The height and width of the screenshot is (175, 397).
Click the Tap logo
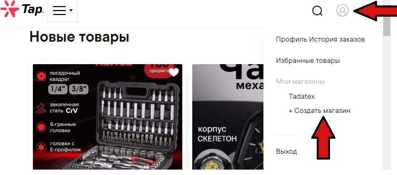pos(22,10)
